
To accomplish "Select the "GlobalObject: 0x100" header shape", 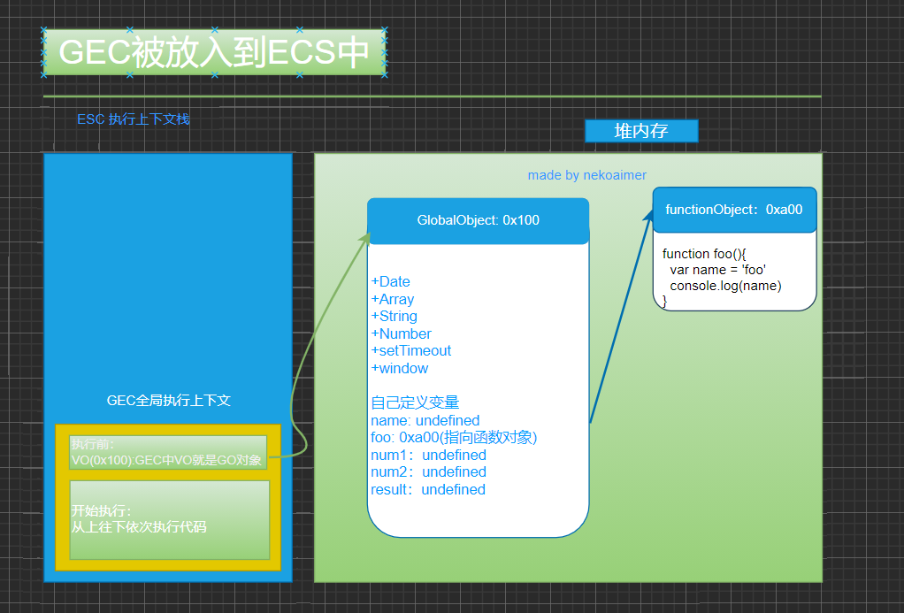I will (478, 220).
